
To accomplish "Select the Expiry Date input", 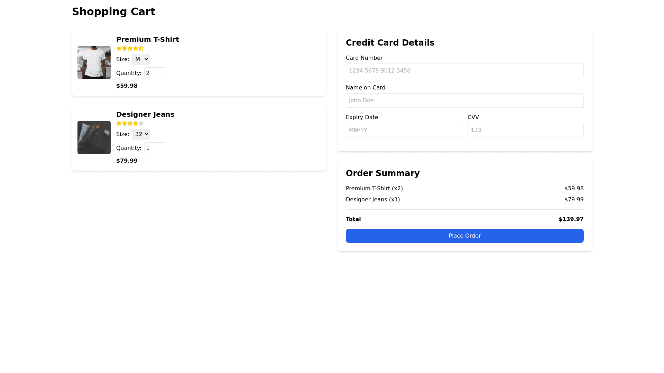I will (404, 130).
